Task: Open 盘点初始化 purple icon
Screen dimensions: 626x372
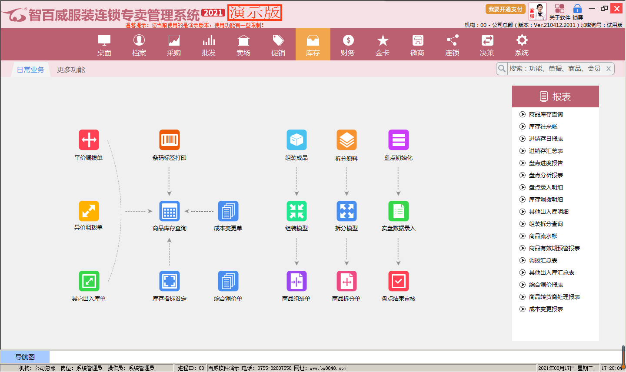Action: 398,140
